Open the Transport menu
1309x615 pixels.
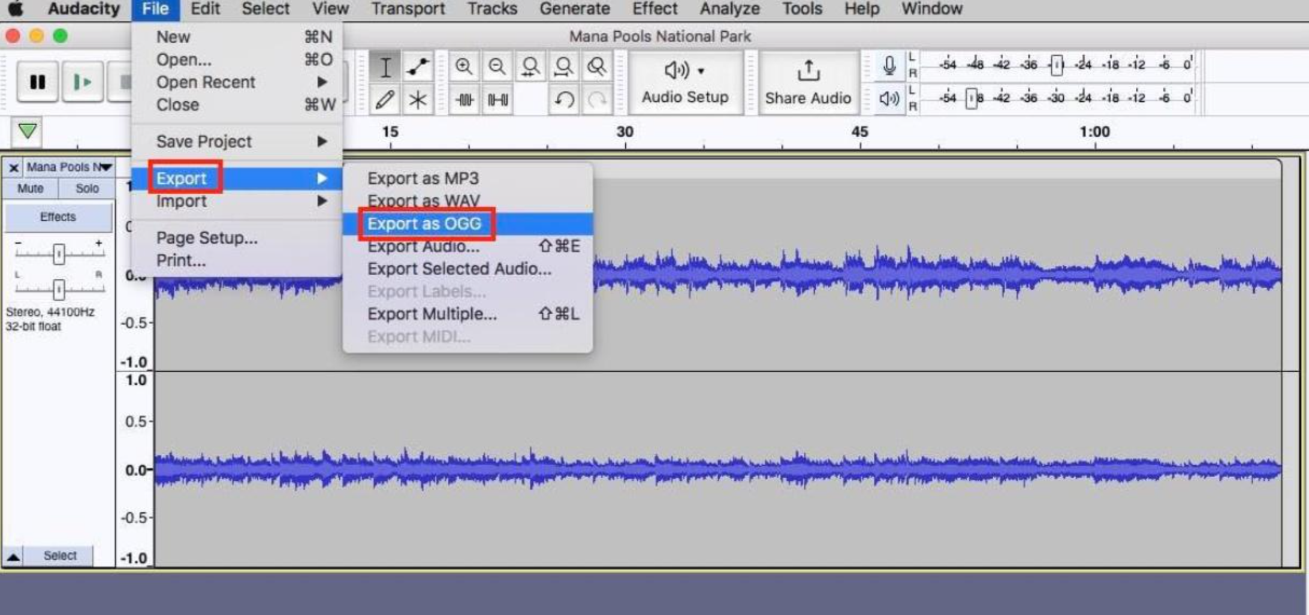tap(408, 9)
